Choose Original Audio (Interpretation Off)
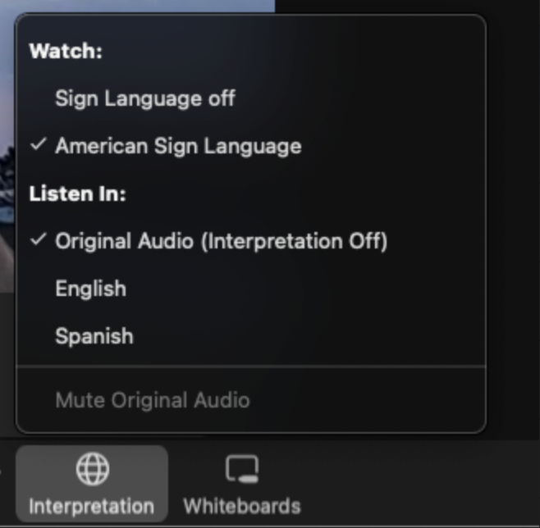This screenshot has height=528, width=540. click(222, 241)
